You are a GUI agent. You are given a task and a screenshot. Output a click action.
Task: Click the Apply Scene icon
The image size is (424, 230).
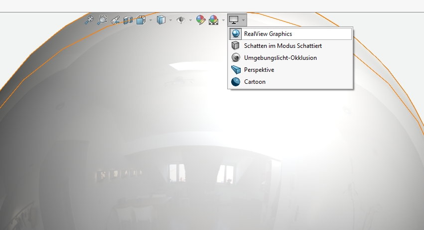click(x=214, y=20)
